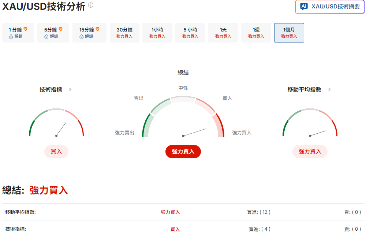This screenshot has width=366, height=234.
Task: Switch to the 30分鐘 timeframe tab
Action: coord(124,33)
